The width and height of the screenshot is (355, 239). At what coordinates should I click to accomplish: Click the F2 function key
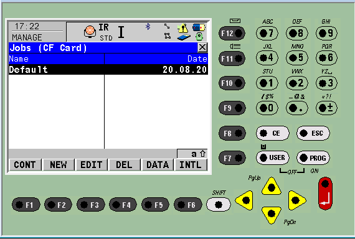(58, 205)
